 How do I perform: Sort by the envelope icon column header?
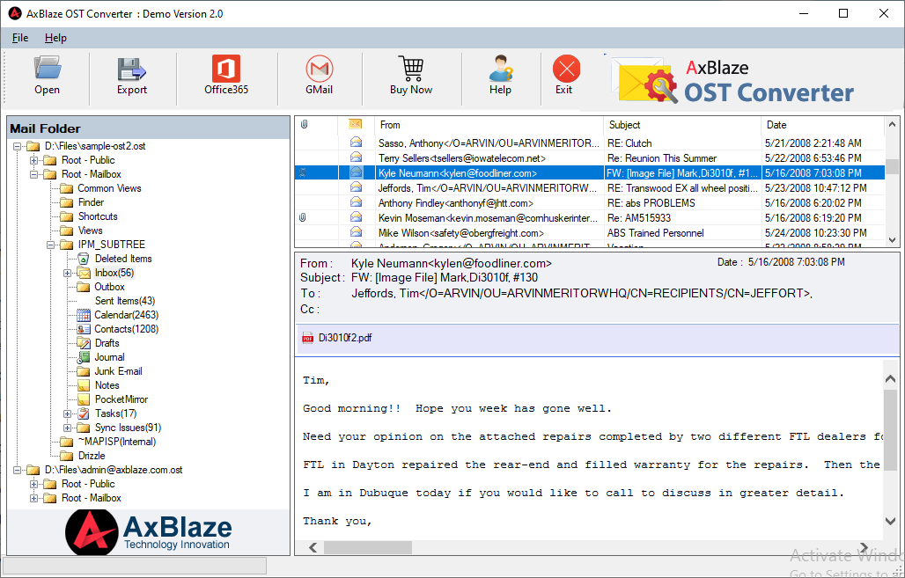coord(356,125)
